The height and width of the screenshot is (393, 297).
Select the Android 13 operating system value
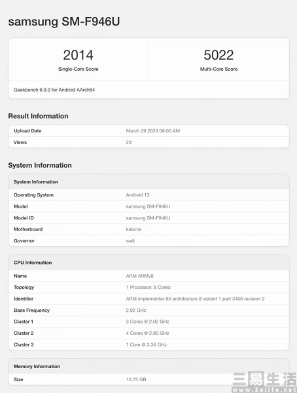(137, 195)
